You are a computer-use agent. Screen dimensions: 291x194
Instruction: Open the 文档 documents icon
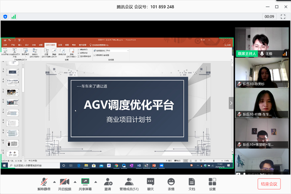192,182
